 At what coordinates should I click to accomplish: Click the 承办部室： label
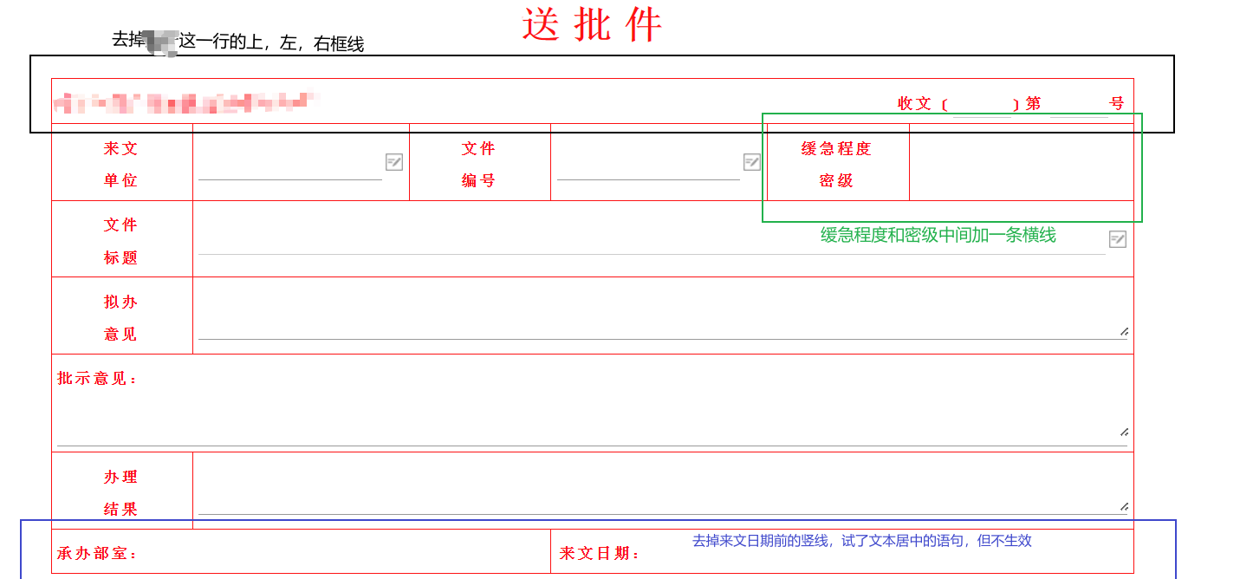(98, 553)
